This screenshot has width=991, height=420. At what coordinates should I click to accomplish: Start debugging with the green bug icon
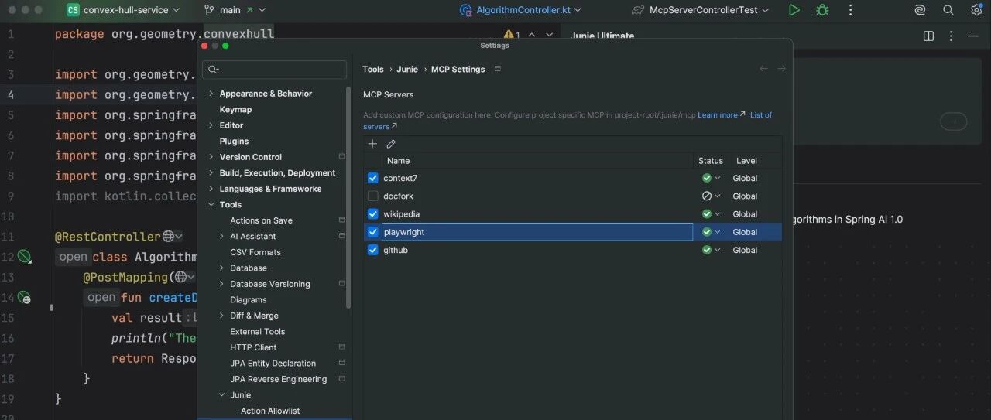pyautogui.click(x=822, y=10)
